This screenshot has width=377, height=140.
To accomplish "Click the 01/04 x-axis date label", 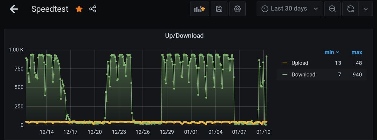I will [x=215, y=132].
